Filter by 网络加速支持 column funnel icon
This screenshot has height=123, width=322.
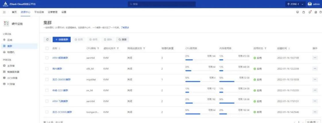144,48
